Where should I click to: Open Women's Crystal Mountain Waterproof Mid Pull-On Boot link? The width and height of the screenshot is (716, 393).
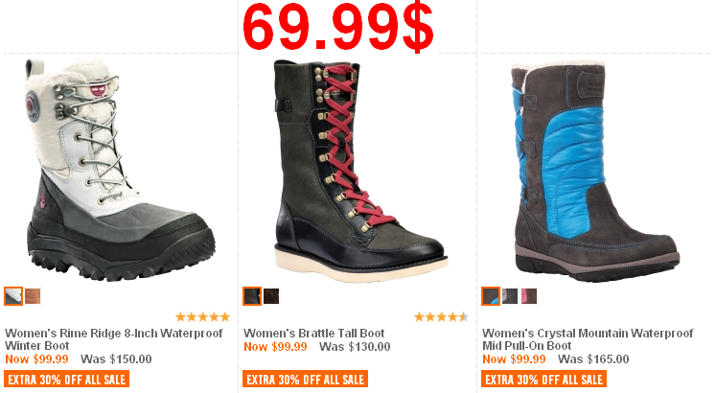[588, 339]
